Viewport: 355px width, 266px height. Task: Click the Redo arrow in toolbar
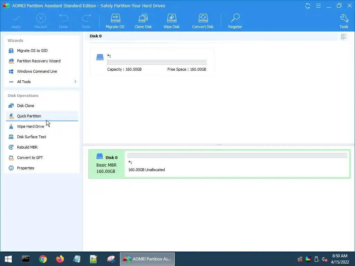(86, 21)
